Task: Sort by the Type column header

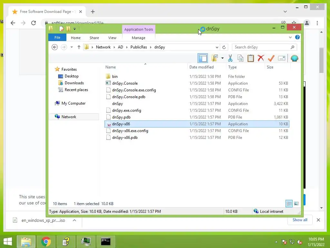Action: click(x=245, y=67)
